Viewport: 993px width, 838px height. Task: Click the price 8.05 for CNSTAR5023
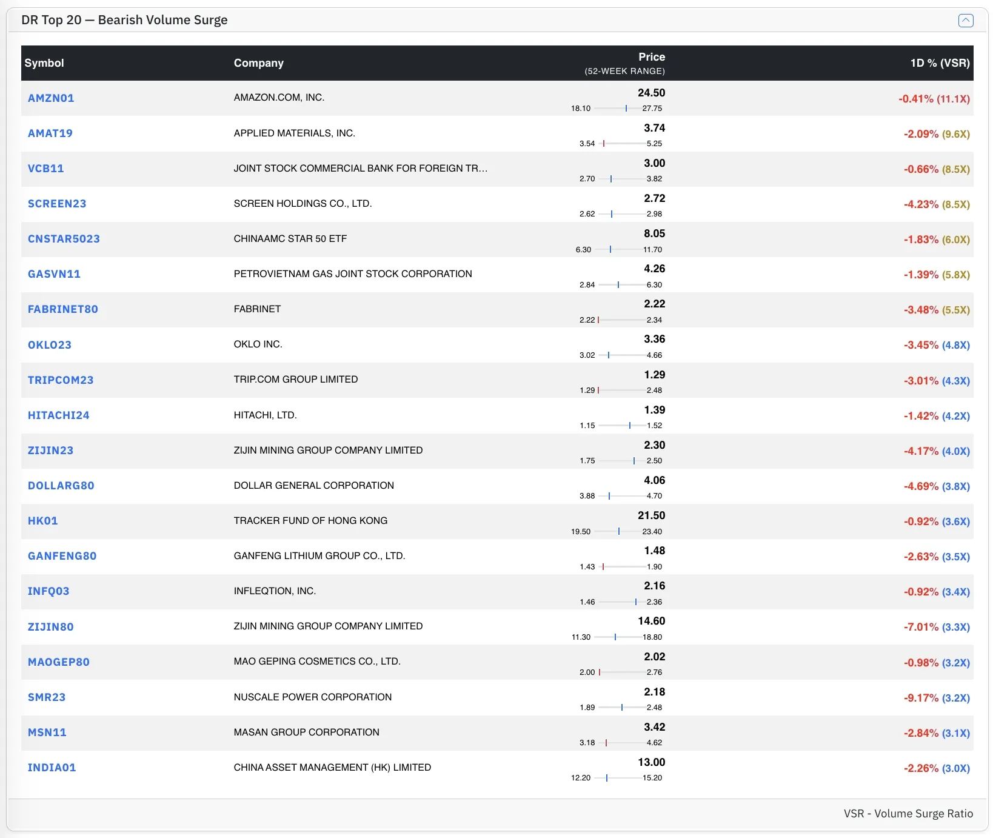point(655,233)
